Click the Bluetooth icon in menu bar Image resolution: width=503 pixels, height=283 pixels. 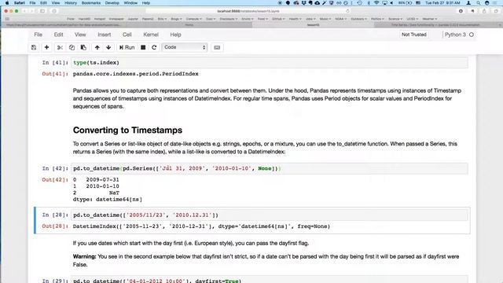369,2
